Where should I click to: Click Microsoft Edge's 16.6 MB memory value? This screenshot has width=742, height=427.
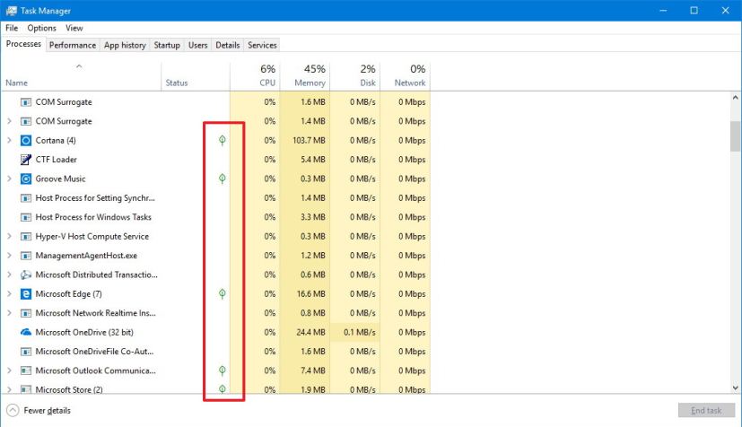pos(311,294)
